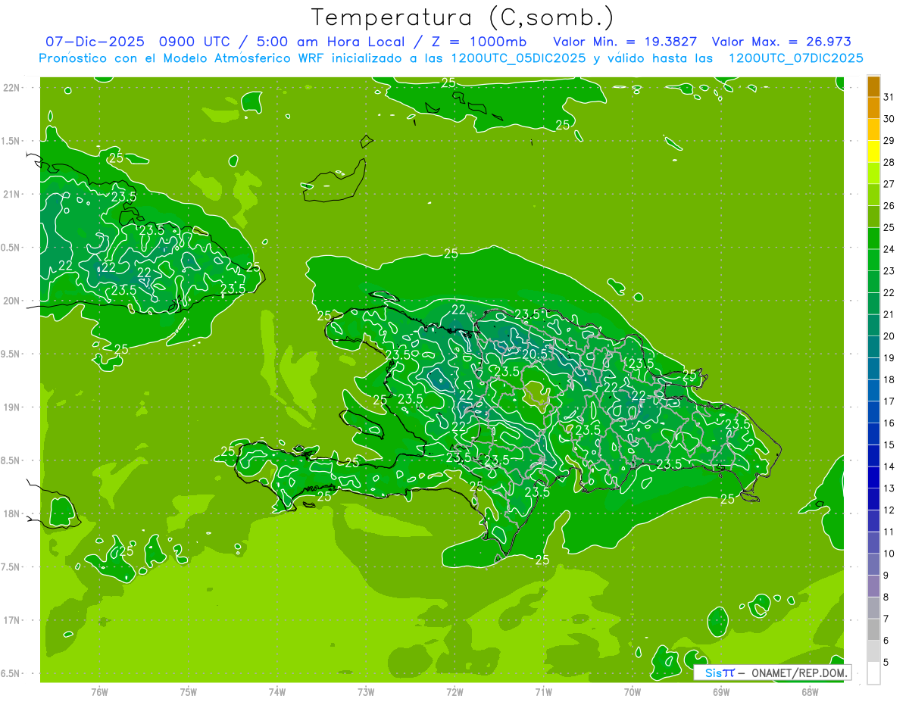The image size is (909, 702).
Task: Click the 72W longitude axis label
Action: [454, 692]
